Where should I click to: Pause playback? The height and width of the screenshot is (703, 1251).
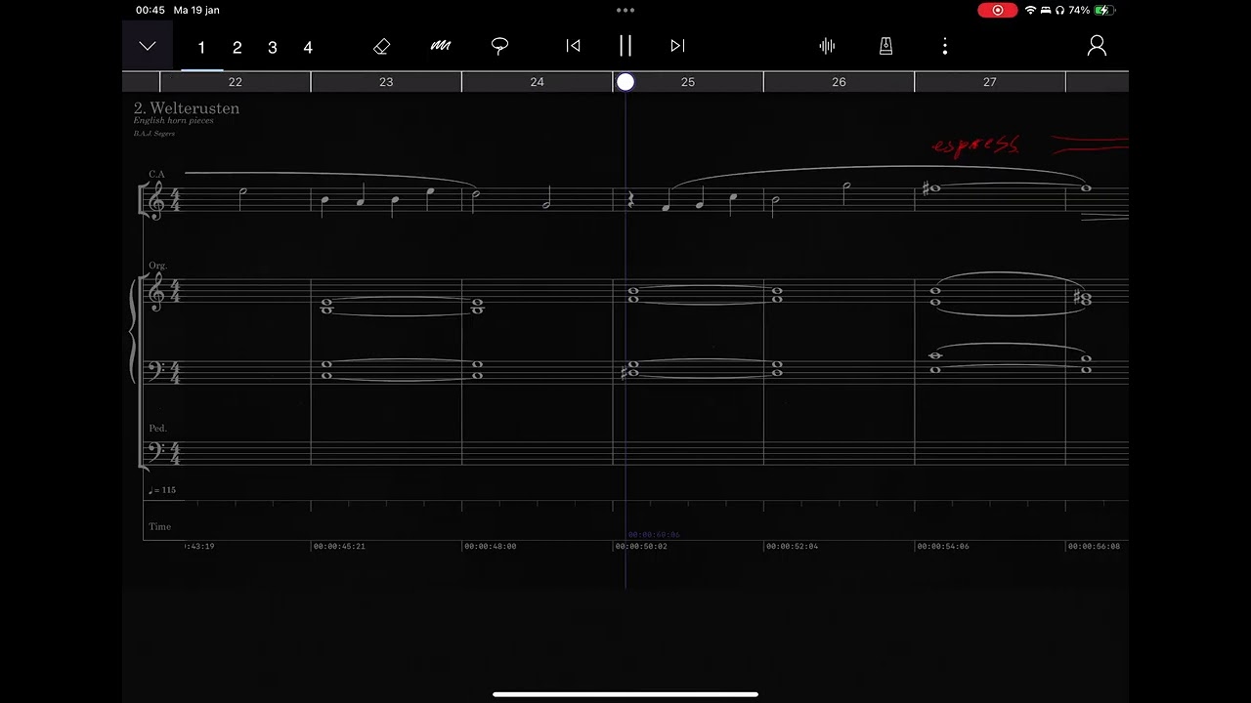click(625, 46)
